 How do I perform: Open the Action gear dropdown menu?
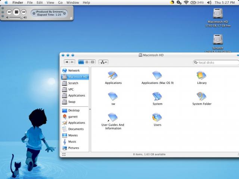tap(103, 62)
